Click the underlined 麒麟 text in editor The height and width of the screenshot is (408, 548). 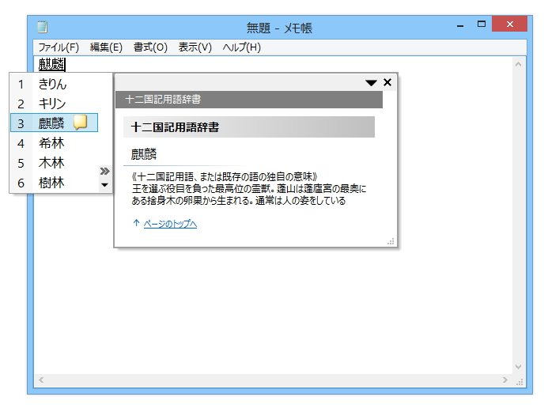click(x=51, y=64)
